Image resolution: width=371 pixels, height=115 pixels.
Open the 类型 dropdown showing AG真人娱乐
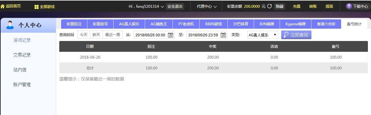263,35
